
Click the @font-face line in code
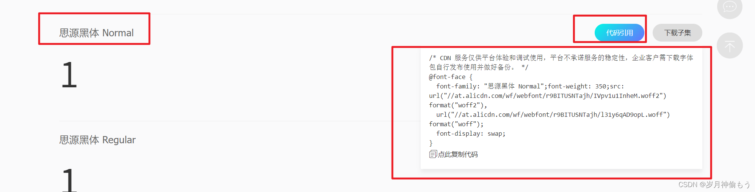451,77
